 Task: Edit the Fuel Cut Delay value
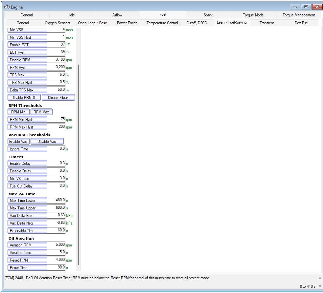tap(56, 186)
